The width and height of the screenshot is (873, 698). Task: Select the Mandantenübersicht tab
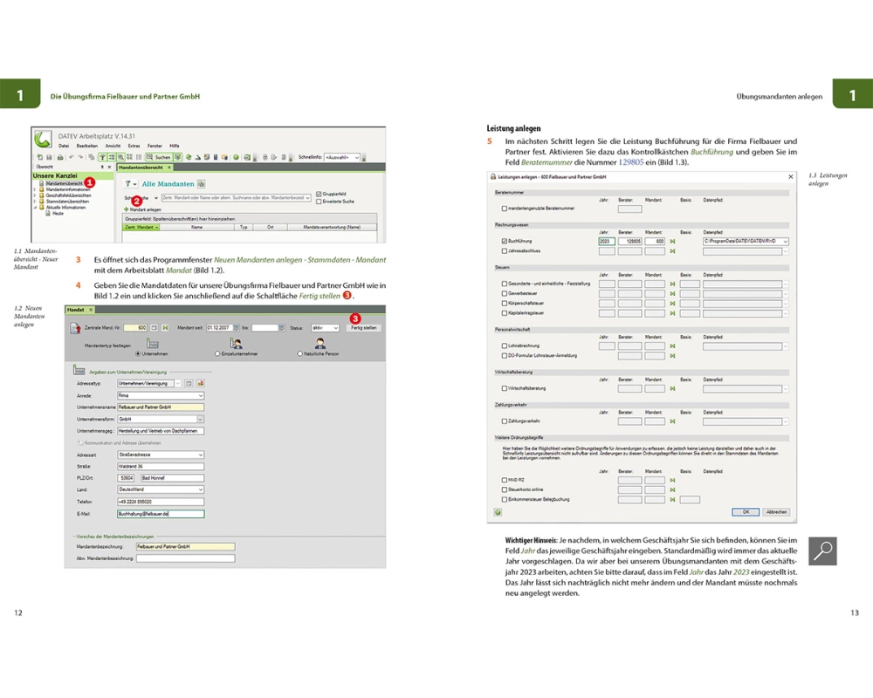click(141, 167)
